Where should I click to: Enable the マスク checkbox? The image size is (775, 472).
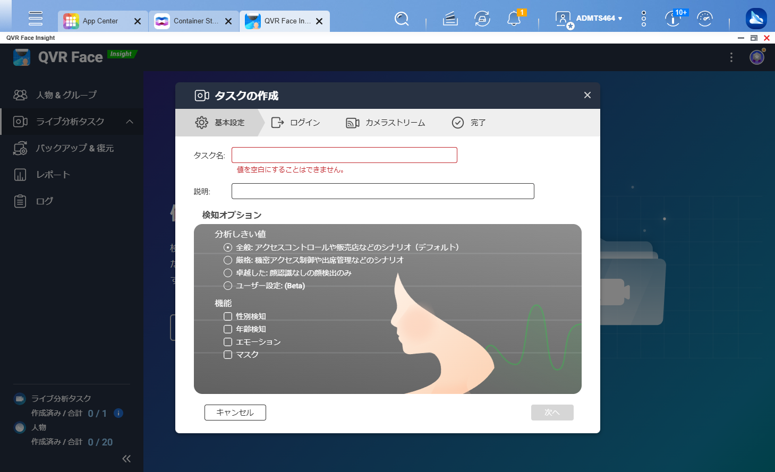click(x=228, y=355)
